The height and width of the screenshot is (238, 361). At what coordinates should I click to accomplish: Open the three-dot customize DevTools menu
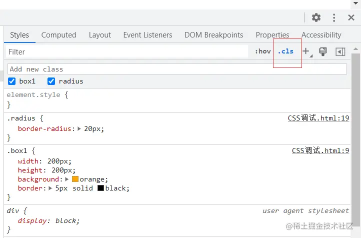334,17
